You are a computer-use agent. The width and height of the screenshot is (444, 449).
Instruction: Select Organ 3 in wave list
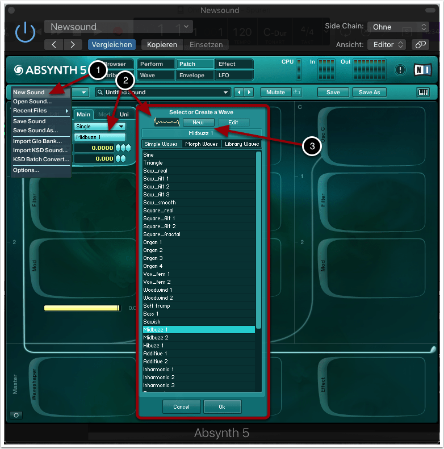coord(199,258)
